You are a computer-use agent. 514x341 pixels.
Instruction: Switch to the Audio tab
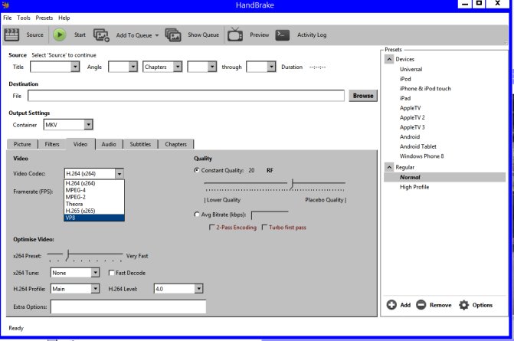pyautogui.click(x=109, y=144)
